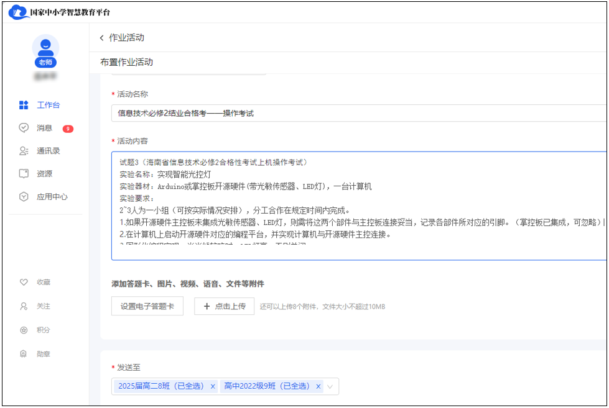
Task: Open the 工作台 workspace panel
Action: [x=47, y=105]
